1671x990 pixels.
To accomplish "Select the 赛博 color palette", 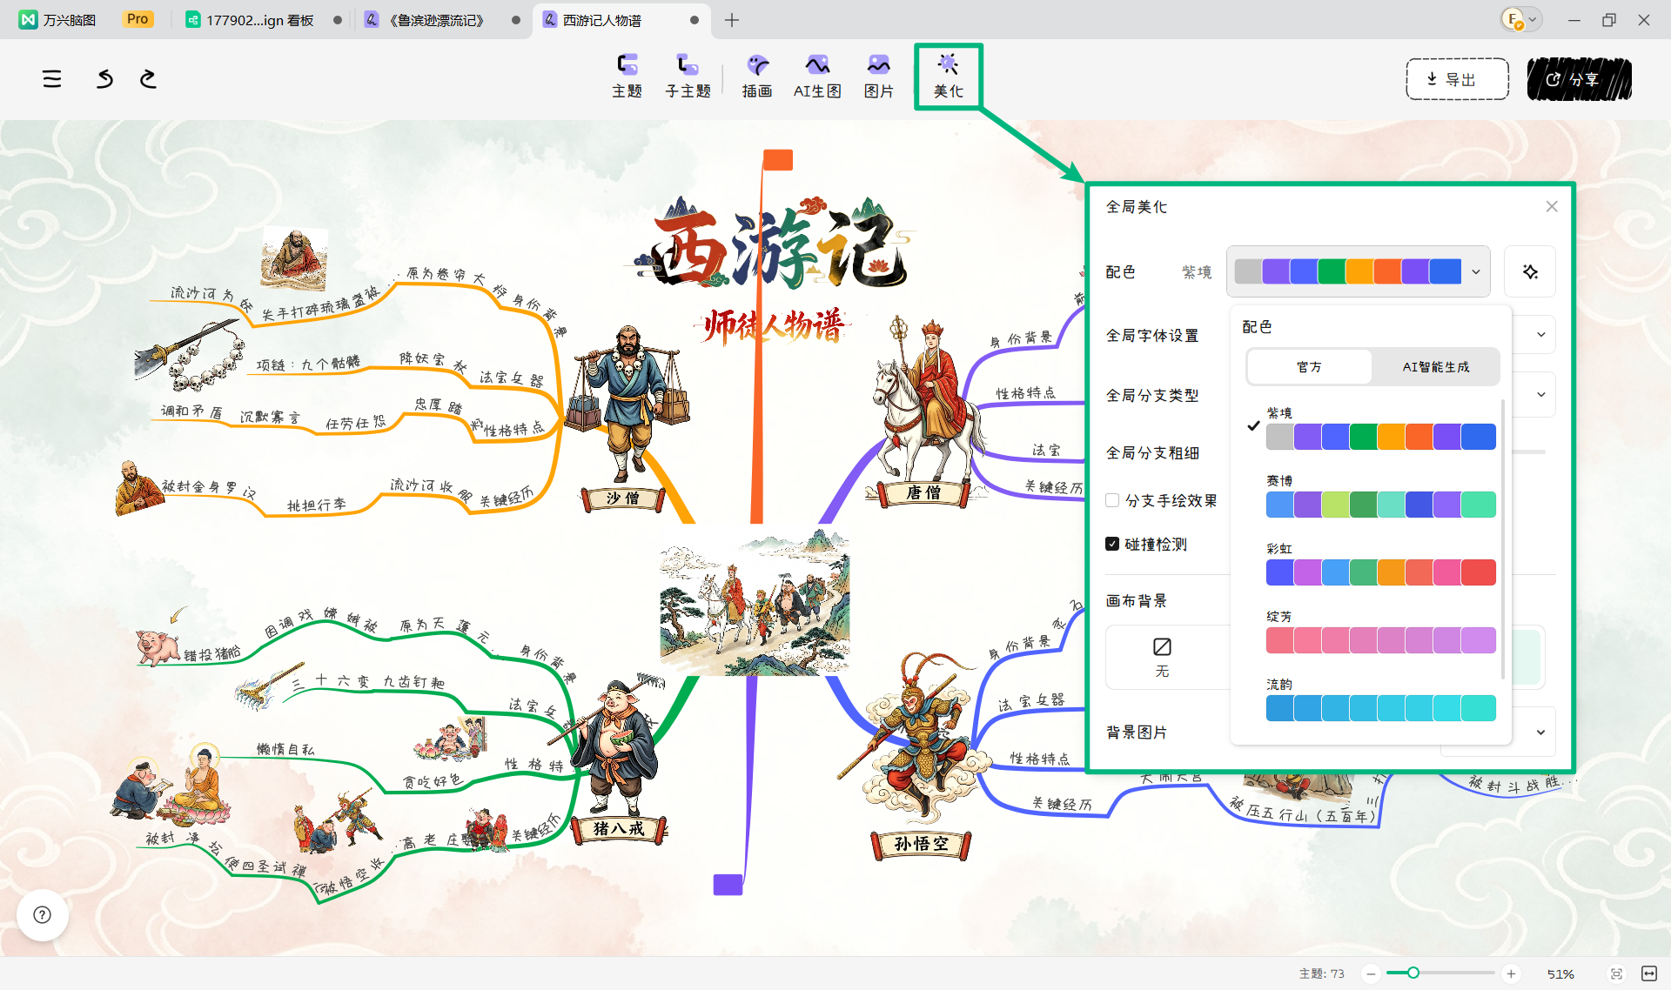I will pyautogui.click(x=1380, y=504).
